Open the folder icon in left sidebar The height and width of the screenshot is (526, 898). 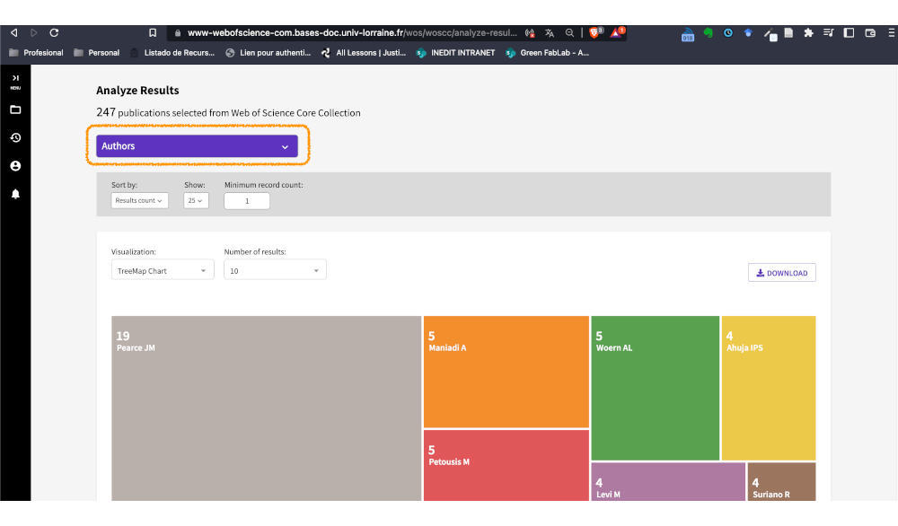coord(15,110)
